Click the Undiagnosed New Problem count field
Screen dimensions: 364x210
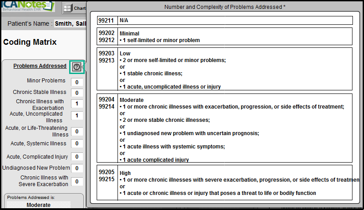pyautogui.click(x=77, y=168)
